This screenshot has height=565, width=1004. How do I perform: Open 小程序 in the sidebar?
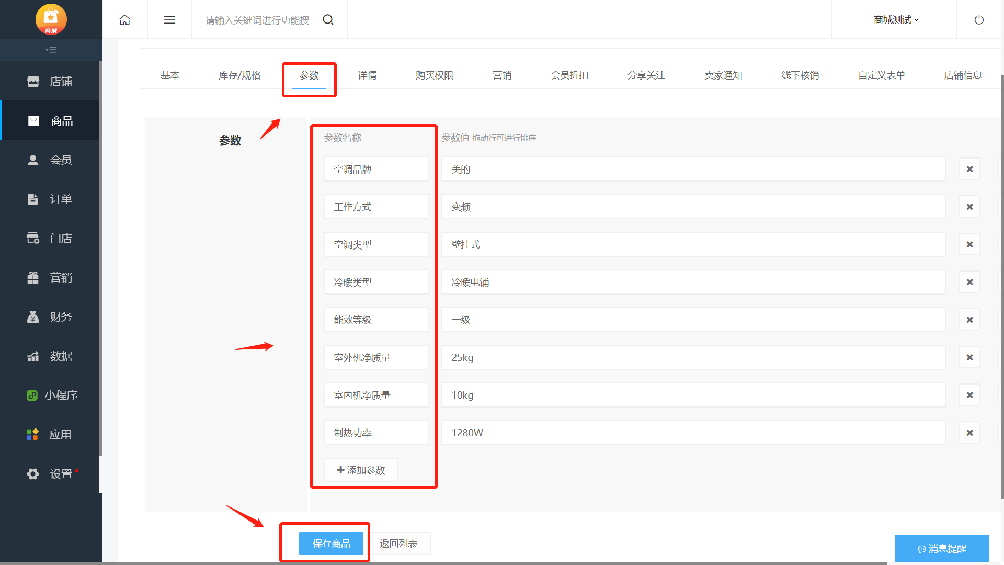[x=50, y=395]
